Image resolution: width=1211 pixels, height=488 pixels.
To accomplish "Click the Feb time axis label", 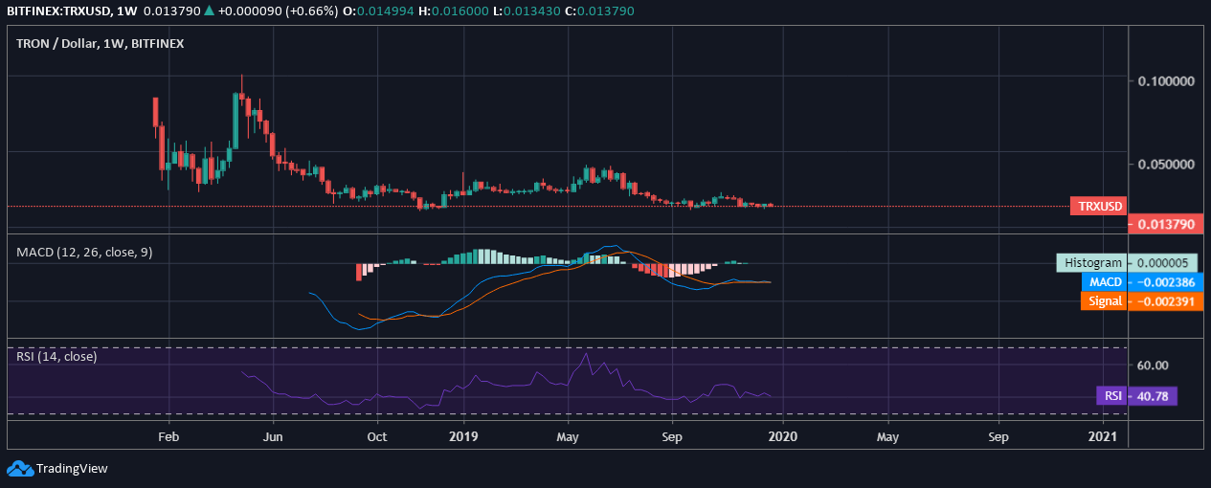I will tap(168, 435).
